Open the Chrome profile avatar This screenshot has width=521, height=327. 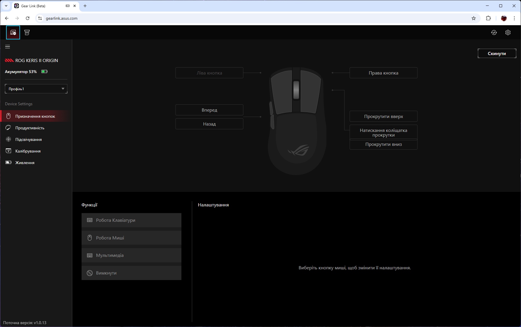[504, 18]
